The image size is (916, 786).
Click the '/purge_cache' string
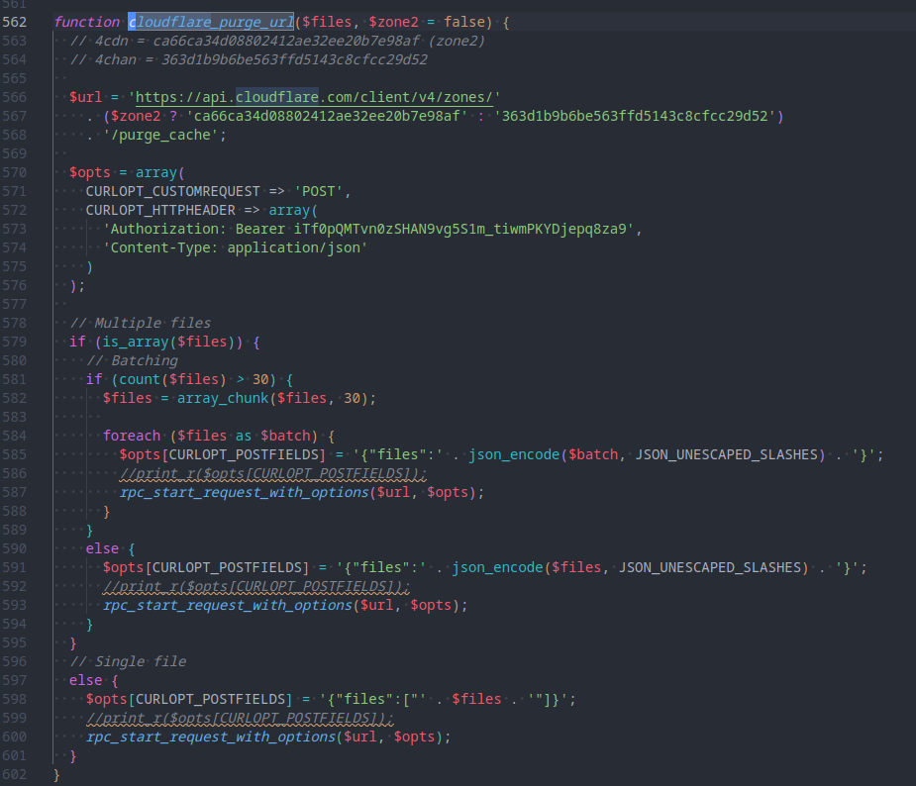tap(160, 135)
